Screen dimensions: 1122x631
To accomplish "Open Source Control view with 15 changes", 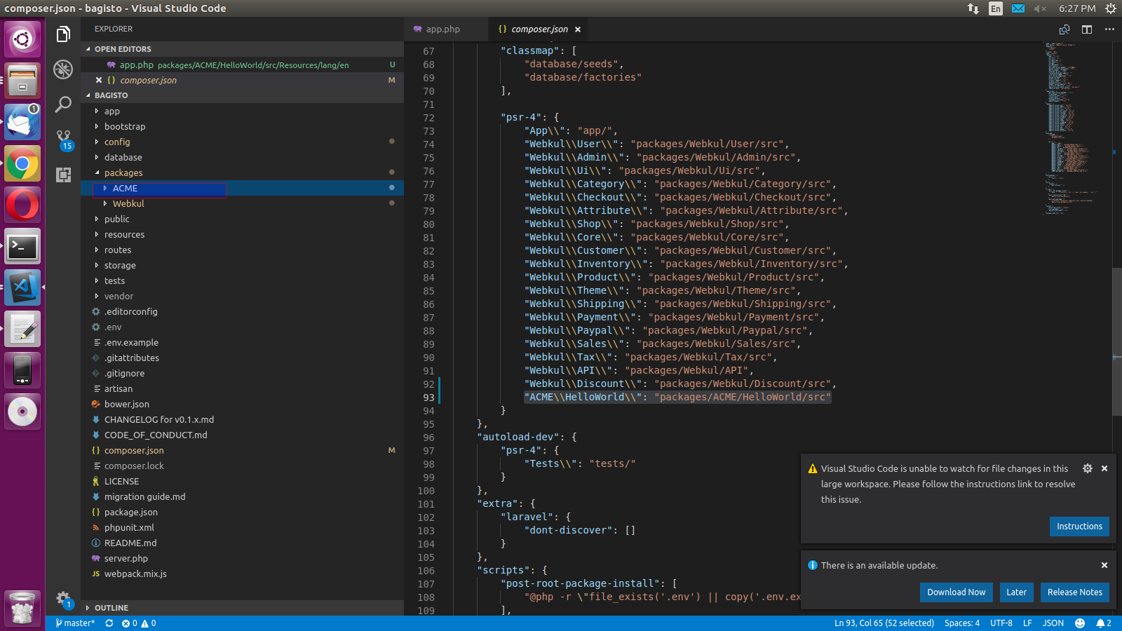I will pos(64,140).
